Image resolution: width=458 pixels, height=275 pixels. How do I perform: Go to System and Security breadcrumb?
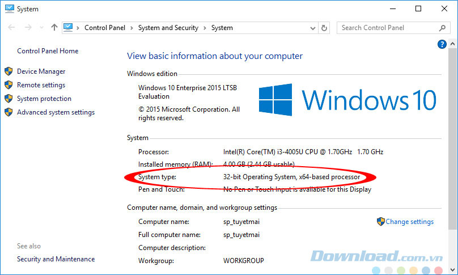point(168,28)
